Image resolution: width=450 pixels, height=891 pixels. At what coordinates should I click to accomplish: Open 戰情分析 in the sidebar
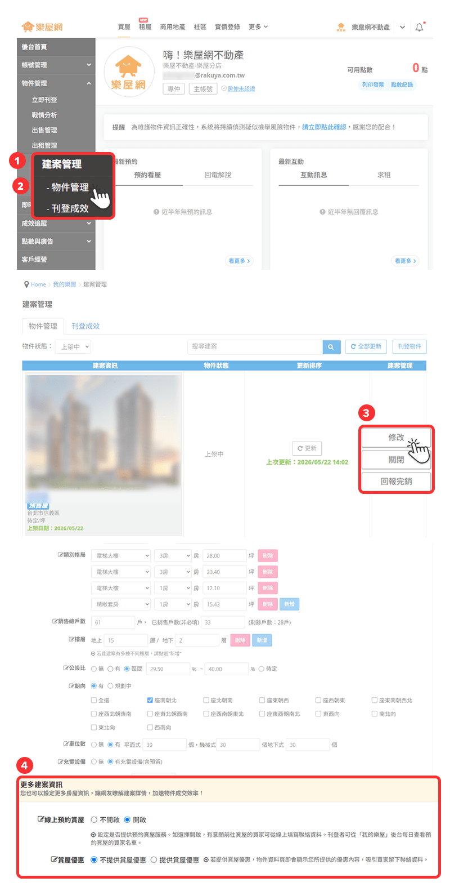[x=44, y=115]
